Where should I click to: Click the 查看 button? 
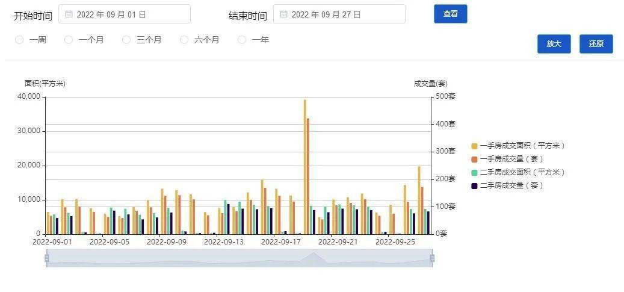click(x=451, y=14)
